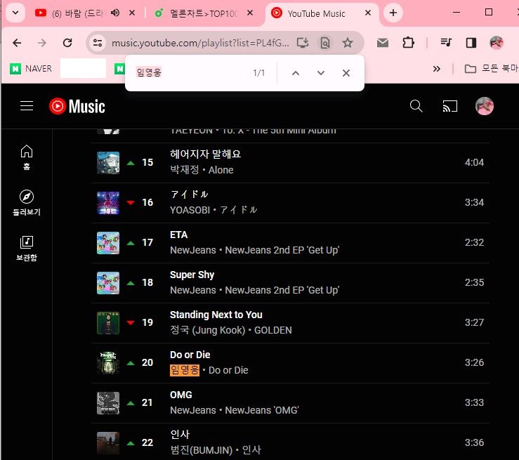Open 둘러보기 in the sidebar
Viewport: 519px width, 460px height.
[27, 203]
